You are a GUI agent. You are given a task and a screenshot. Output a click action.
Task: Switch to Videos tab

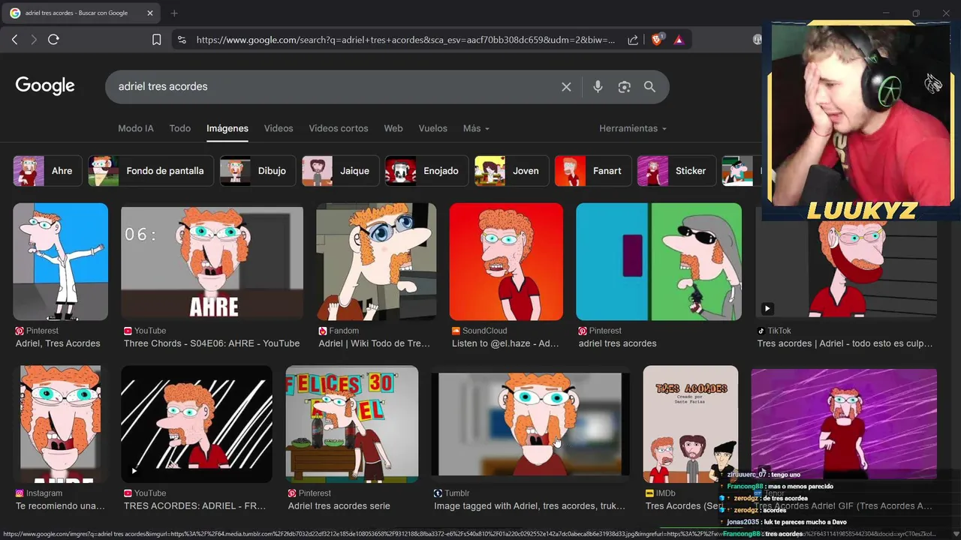tap(279, 128)
